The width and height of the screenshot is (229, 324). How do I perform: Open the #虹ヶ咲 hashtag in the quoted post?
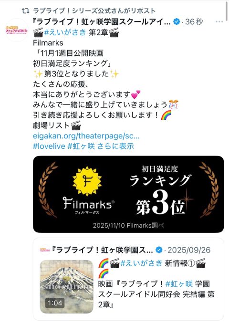point(179,284)
